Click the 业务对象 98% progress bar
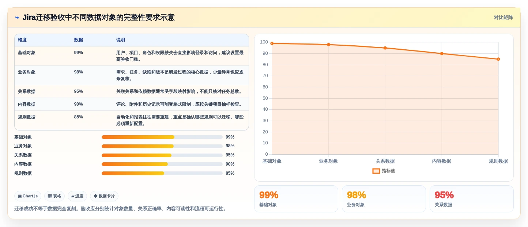The width and height of the screenshot is (528, 227). (162, 146)
